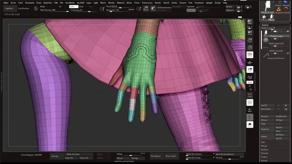Expand the Extract subtool section
The width and height of the screenshot is (292, 164).
264,160
